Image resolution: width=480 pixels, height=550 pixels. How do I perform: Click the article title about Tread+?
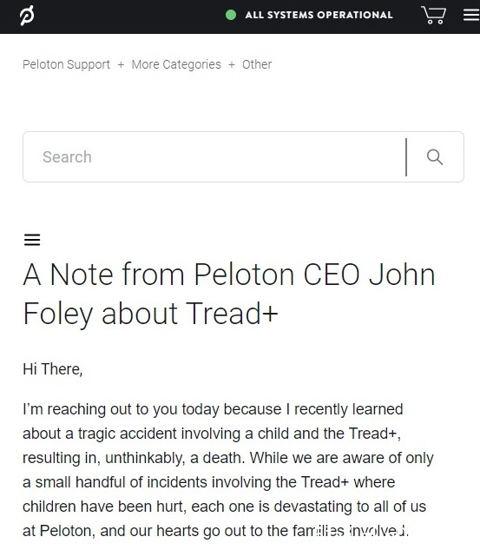[229, 294]
